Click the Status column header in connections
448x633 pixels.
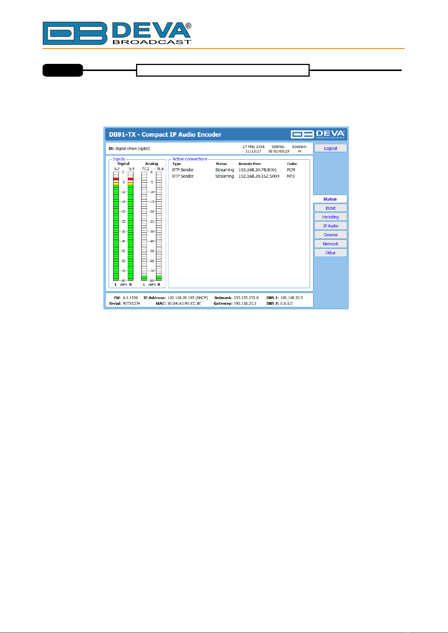tap(221, 164)
